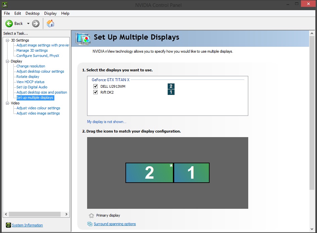The height and width of the screenshot is (233, 317).
Task: Open Adjust desktop colour settings
Action: click(x=40, y=72)
